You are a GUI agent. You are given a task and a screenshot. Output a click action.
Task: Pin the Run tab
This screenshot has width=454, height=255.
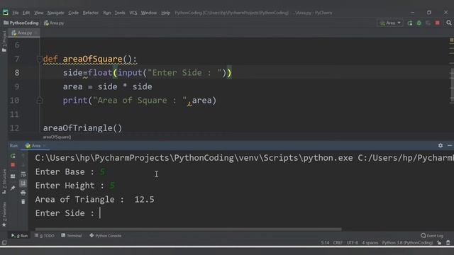pyautogui.click(x=13, y=188)
